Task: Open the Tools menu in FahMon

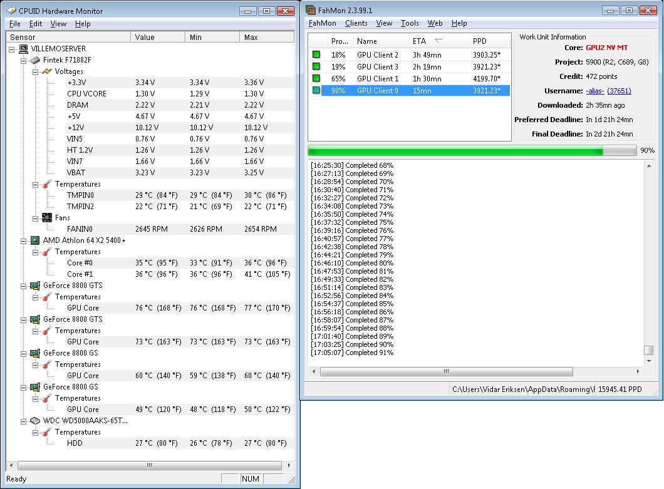Action: tap(410, 23)
